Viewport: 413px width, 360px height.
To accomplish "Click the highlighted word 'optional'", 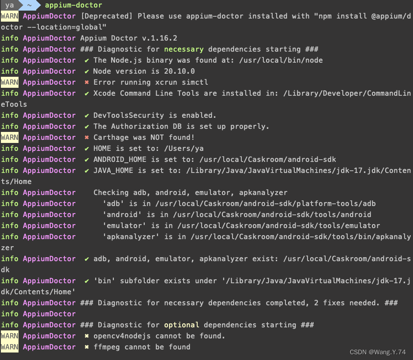I will 181,325.
